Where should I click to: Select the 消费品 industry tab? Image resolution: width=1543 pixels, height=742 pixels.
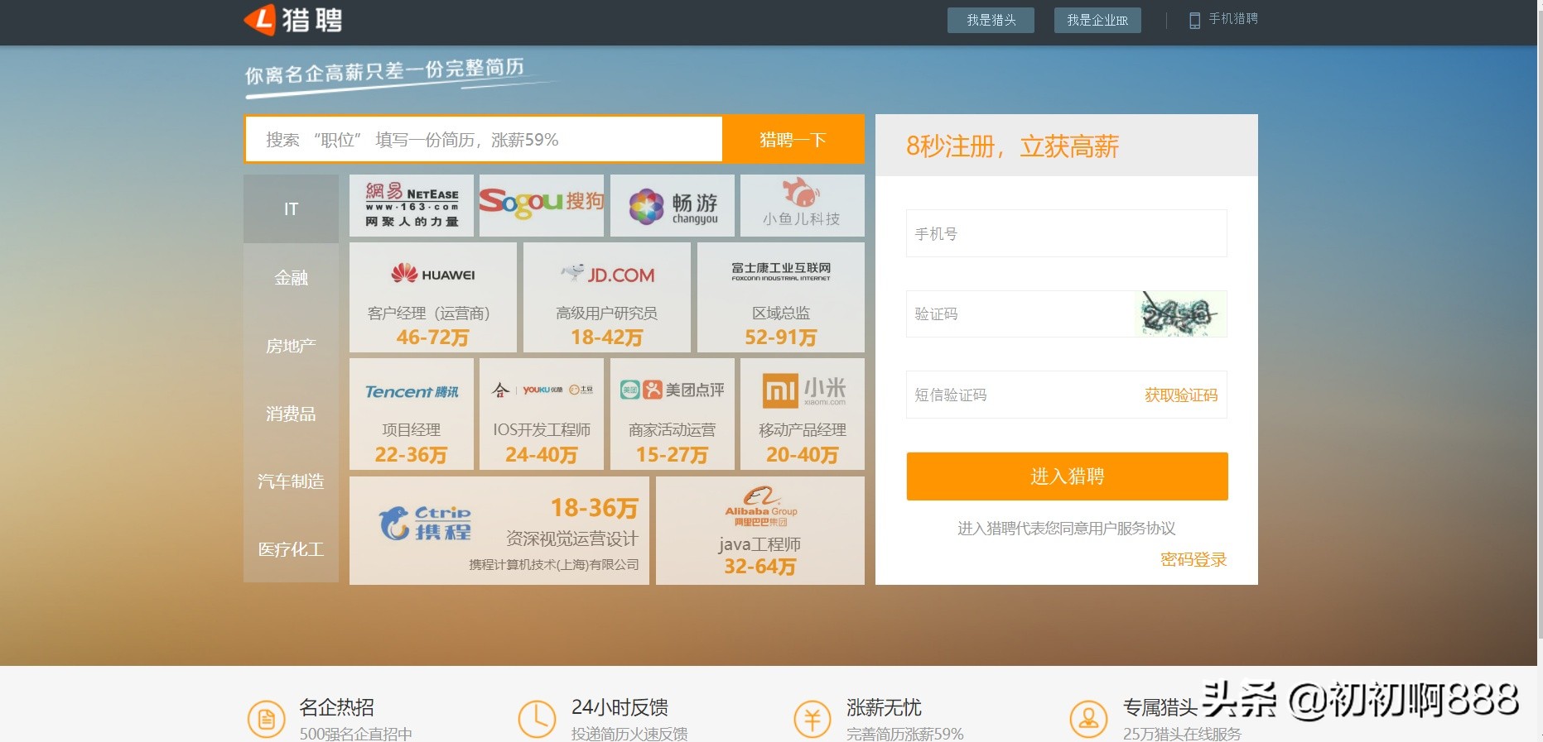[x=291, y=414]
